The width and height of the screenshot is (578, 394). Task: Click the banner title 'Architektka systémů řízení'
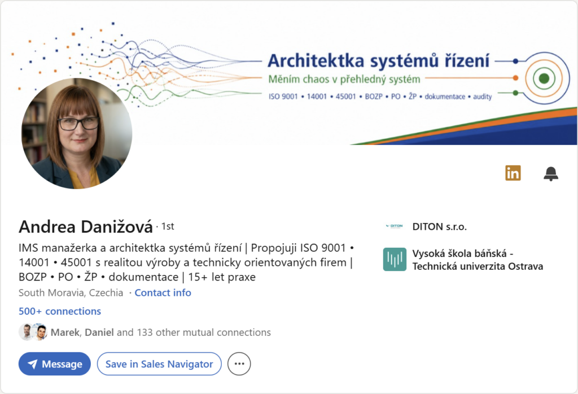coord(379,61)
